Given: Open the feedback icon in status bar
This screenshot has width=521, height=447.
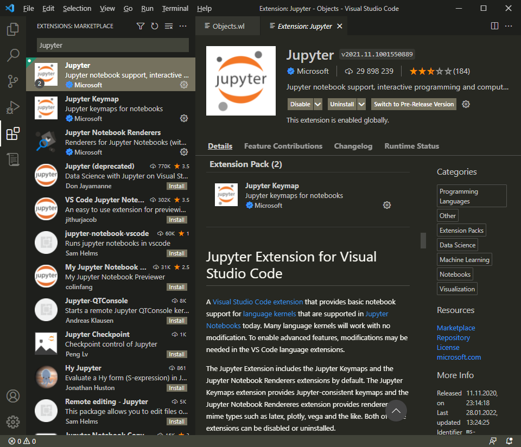Looking at the screenshot, I should 493,441.
